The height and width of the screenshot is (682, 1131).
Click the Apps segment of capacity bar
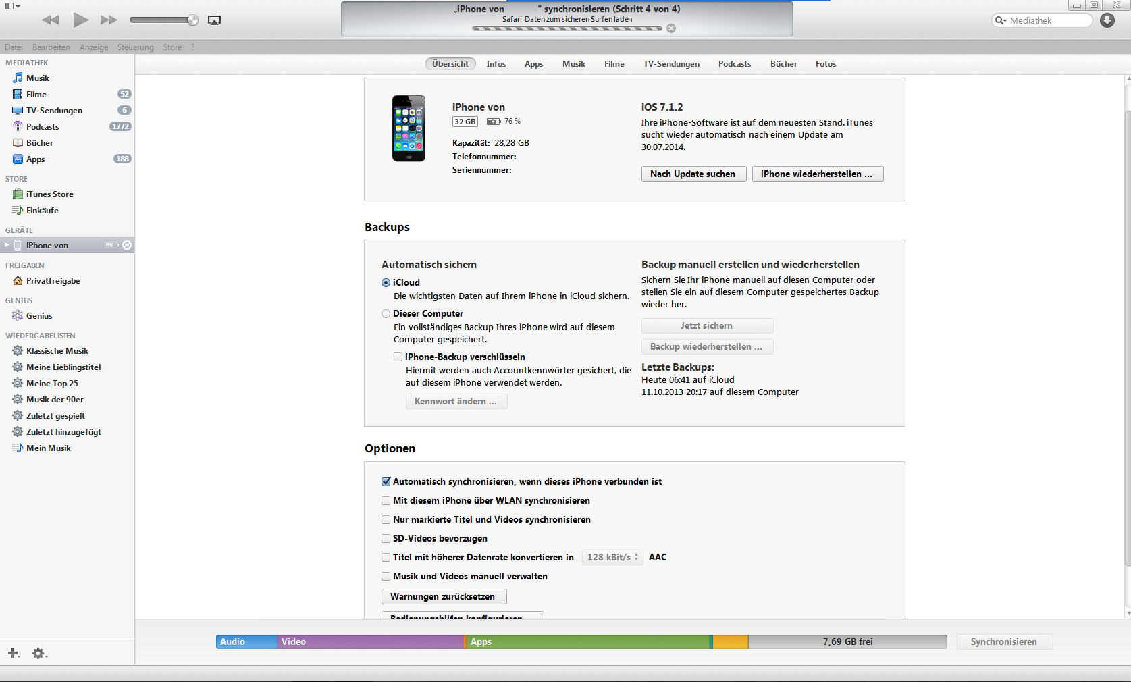tap(588, 641)
